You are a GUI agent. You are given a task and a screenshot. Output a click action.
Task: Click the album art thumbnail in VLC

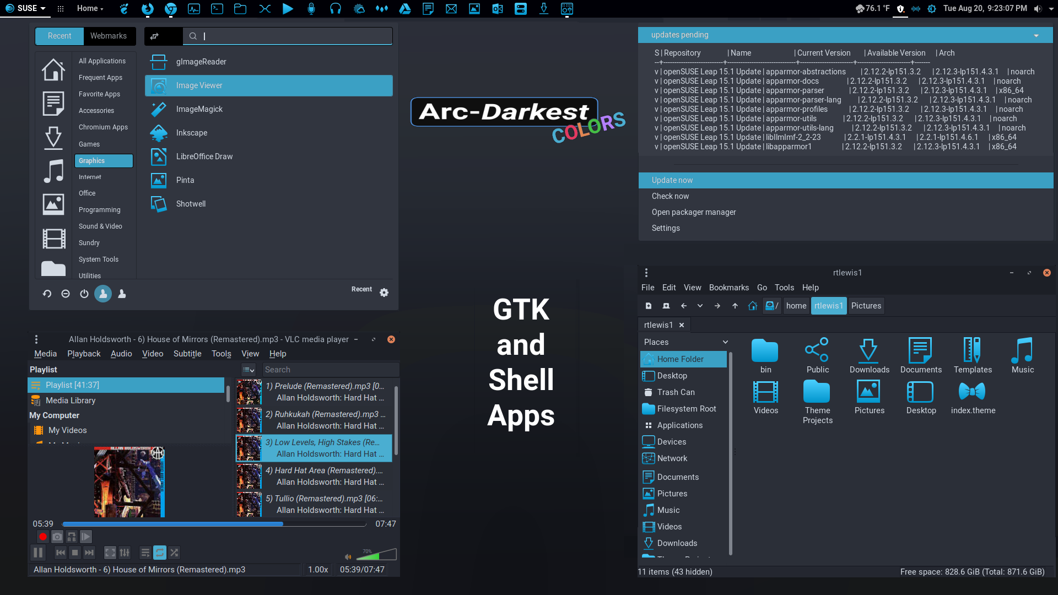[129, 482]
